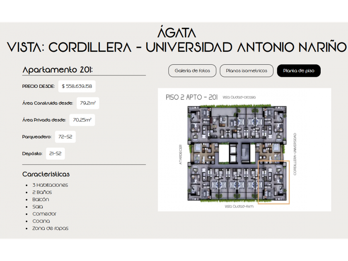Click the Área Construida desde label

tap(48, 103)
